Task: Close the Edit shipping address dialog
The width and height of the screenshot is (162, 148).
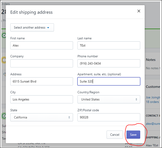Action: coord(139,11)
